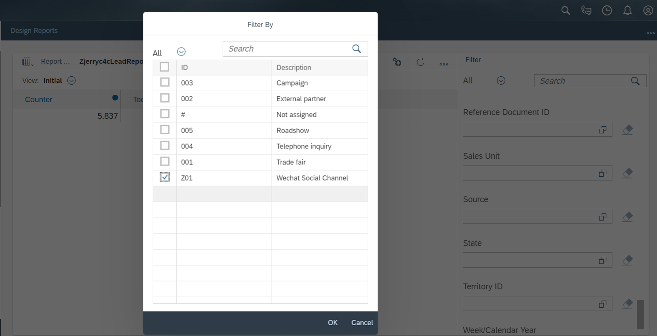Open the All dropdown in Filter panel
The width and height of the screenshot is (657, 336).
pos(501,80)
